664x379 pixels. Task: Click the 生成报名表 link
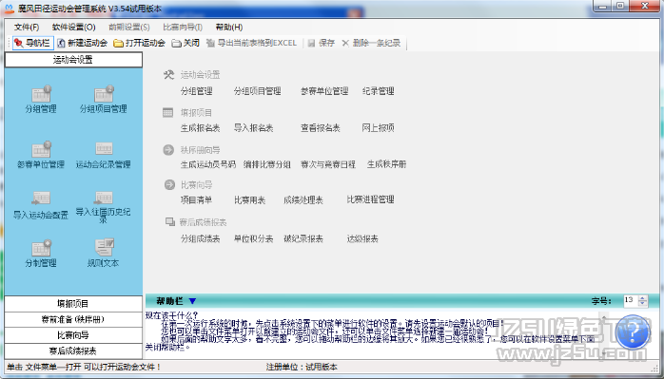(201, 127)
